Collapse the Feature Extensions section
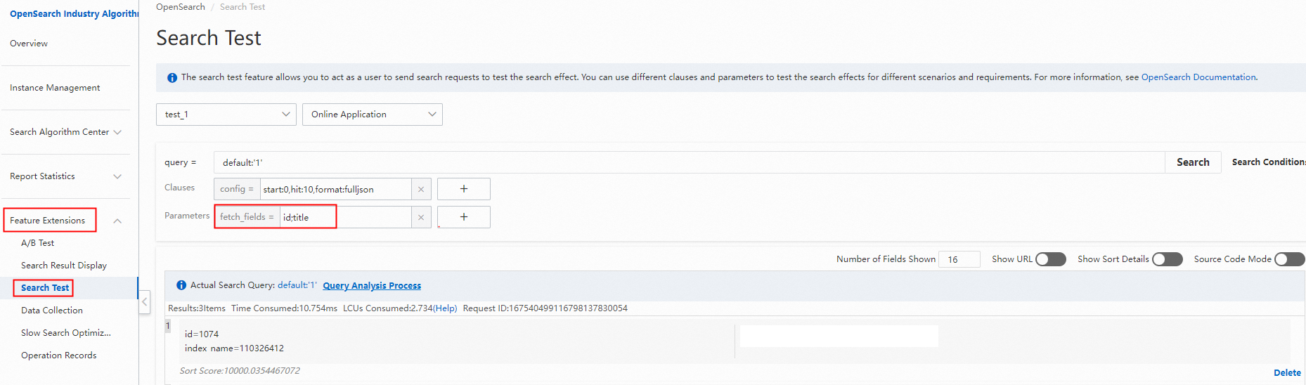 click(117, 221)
